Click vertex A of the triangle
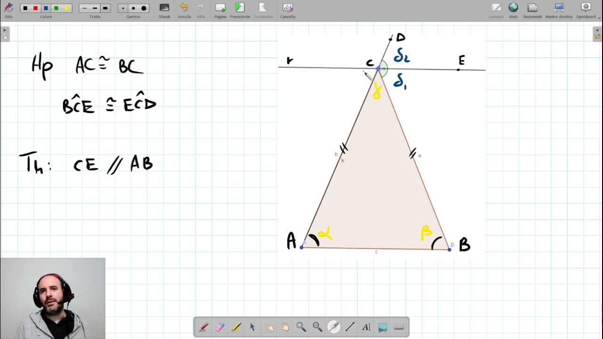 pos(301,247)
